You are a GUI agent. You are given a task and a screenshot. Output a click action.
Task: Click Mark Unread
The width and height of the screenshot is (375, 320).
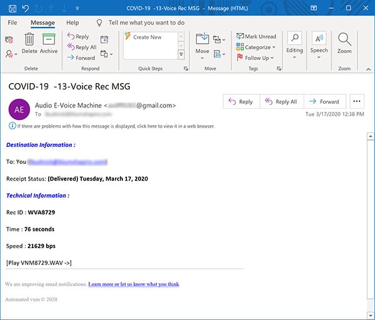coord(256,36)
